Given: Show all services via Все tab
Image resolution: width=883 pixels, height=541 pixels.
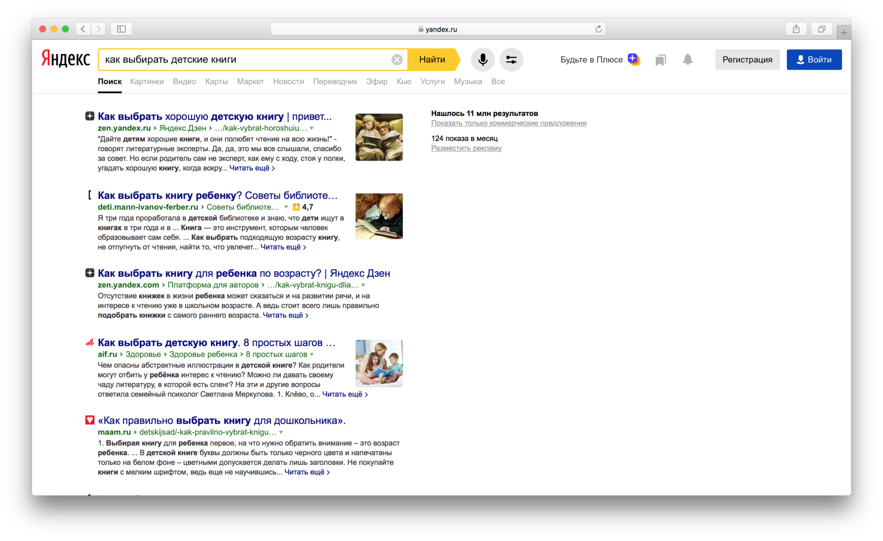Looking at the screenshot, I should coord(498,81).
